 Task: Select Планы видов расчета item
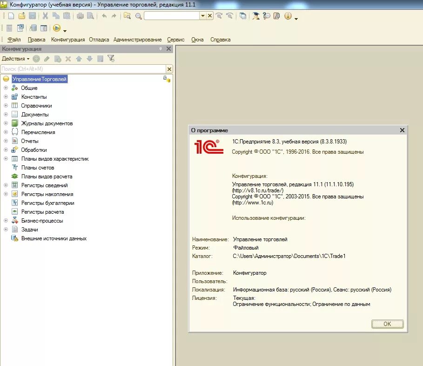tap(47, 176)
